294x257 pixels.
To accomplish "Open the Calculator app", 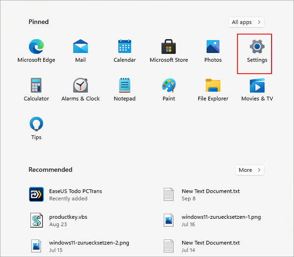I will pyautogui.click(x=36, y=86).
